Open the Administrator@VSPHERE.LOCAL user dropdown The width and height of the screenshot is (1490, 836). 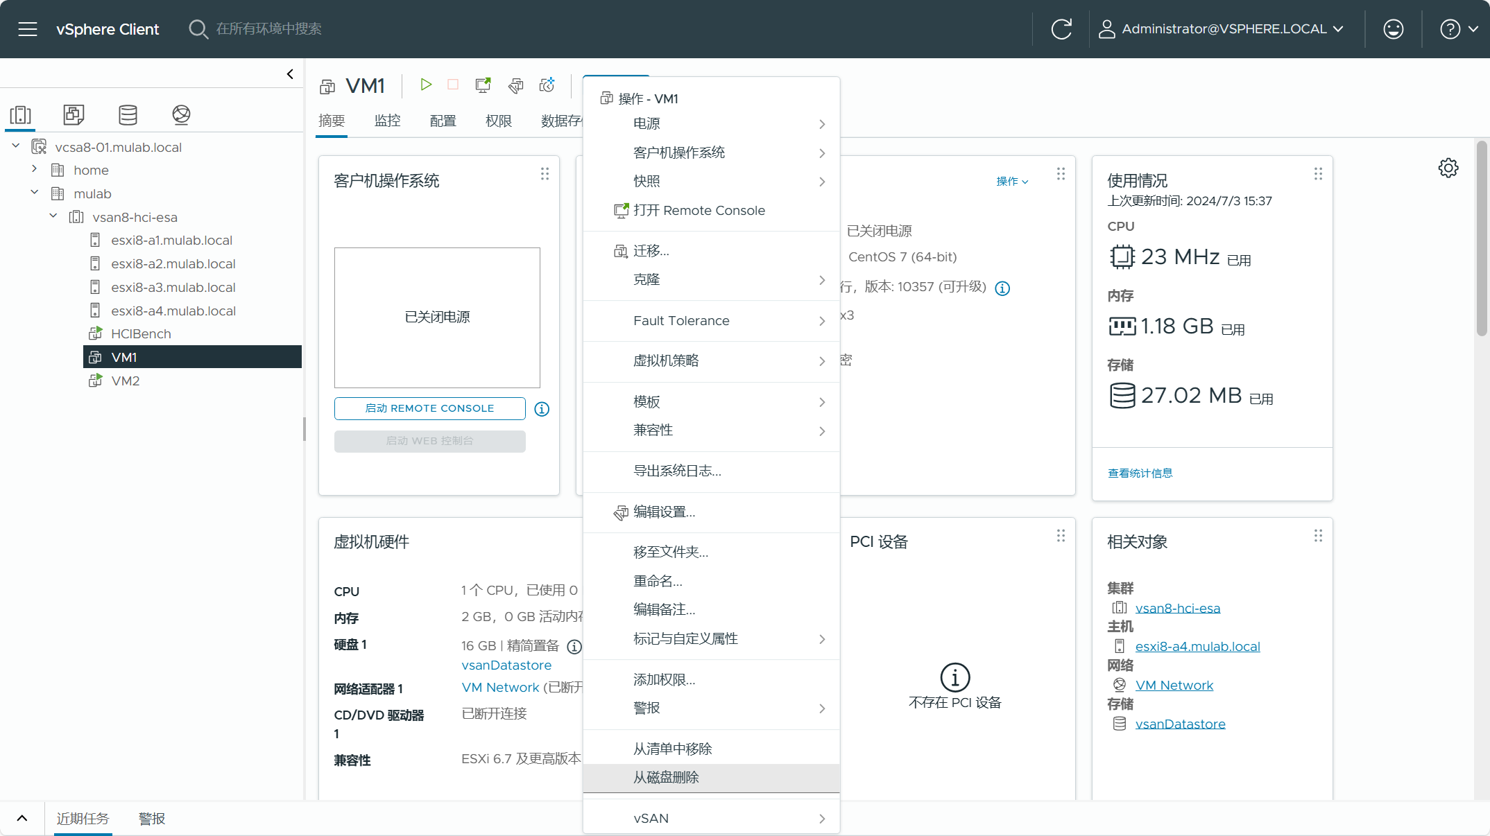pyautogui.click(x=1222, y=29)
